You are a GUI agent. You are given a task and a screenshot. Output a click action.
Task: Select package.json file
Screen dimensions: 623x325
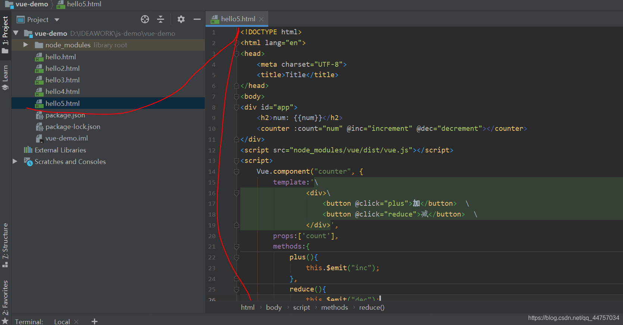point(65,115)
